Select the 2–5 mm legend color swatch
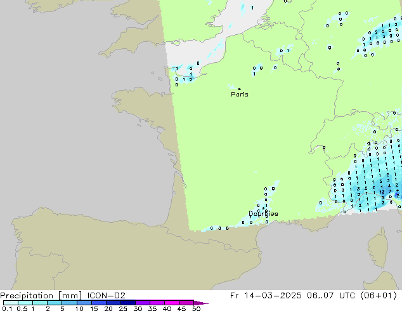Viewport: 402px width, 311px height. tap(55, 303)
